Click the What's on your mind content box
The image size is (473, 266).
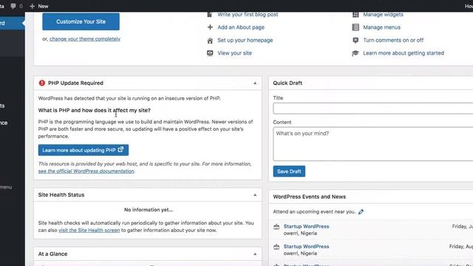point(372,144)
